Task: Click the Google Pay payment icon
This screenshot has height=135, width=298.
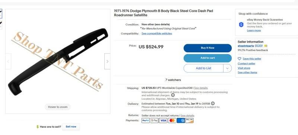Action: 154,121
